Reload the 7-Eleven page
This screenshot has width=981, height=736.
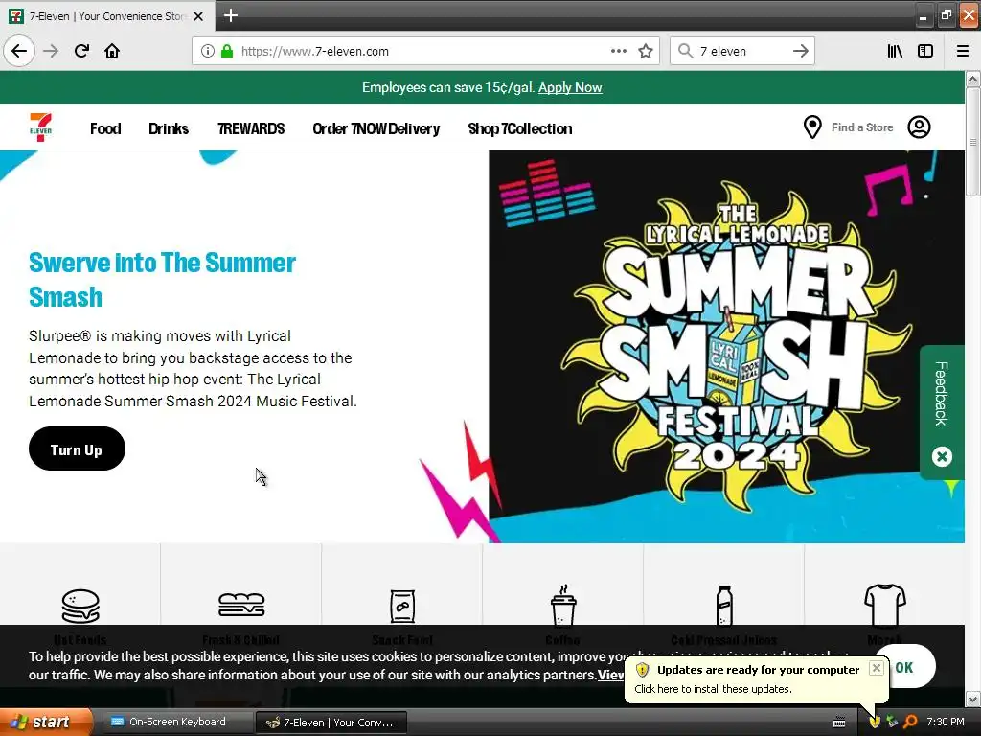(81, 51)
